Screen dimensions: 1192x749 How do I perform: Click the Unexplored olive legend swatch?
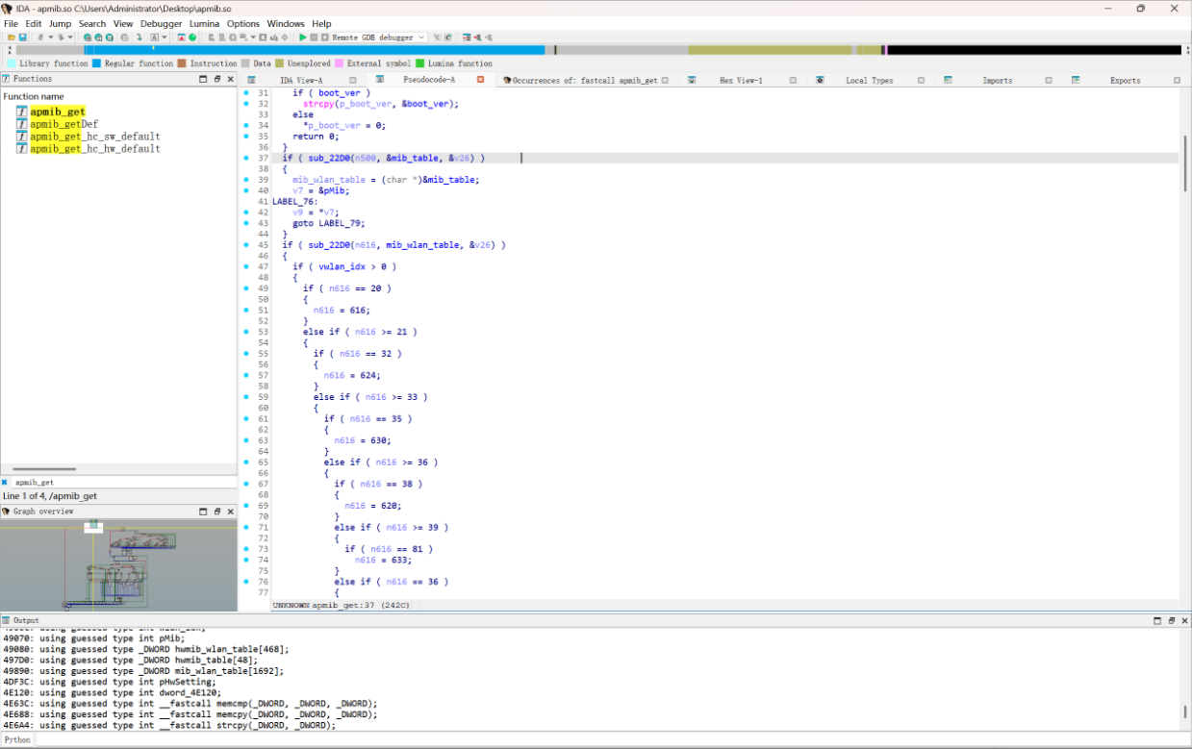click(x=279, y=63)
